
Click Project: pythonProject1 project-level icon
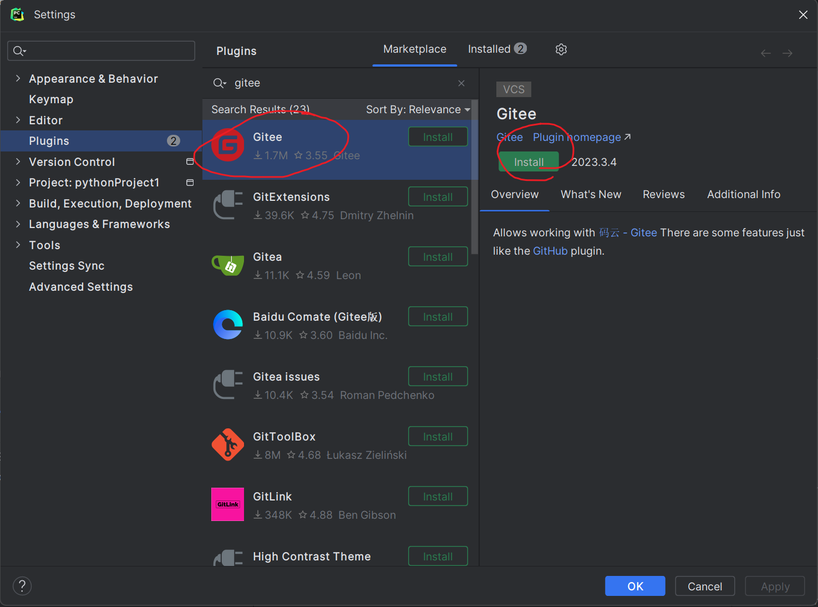[x=190, y=183]
